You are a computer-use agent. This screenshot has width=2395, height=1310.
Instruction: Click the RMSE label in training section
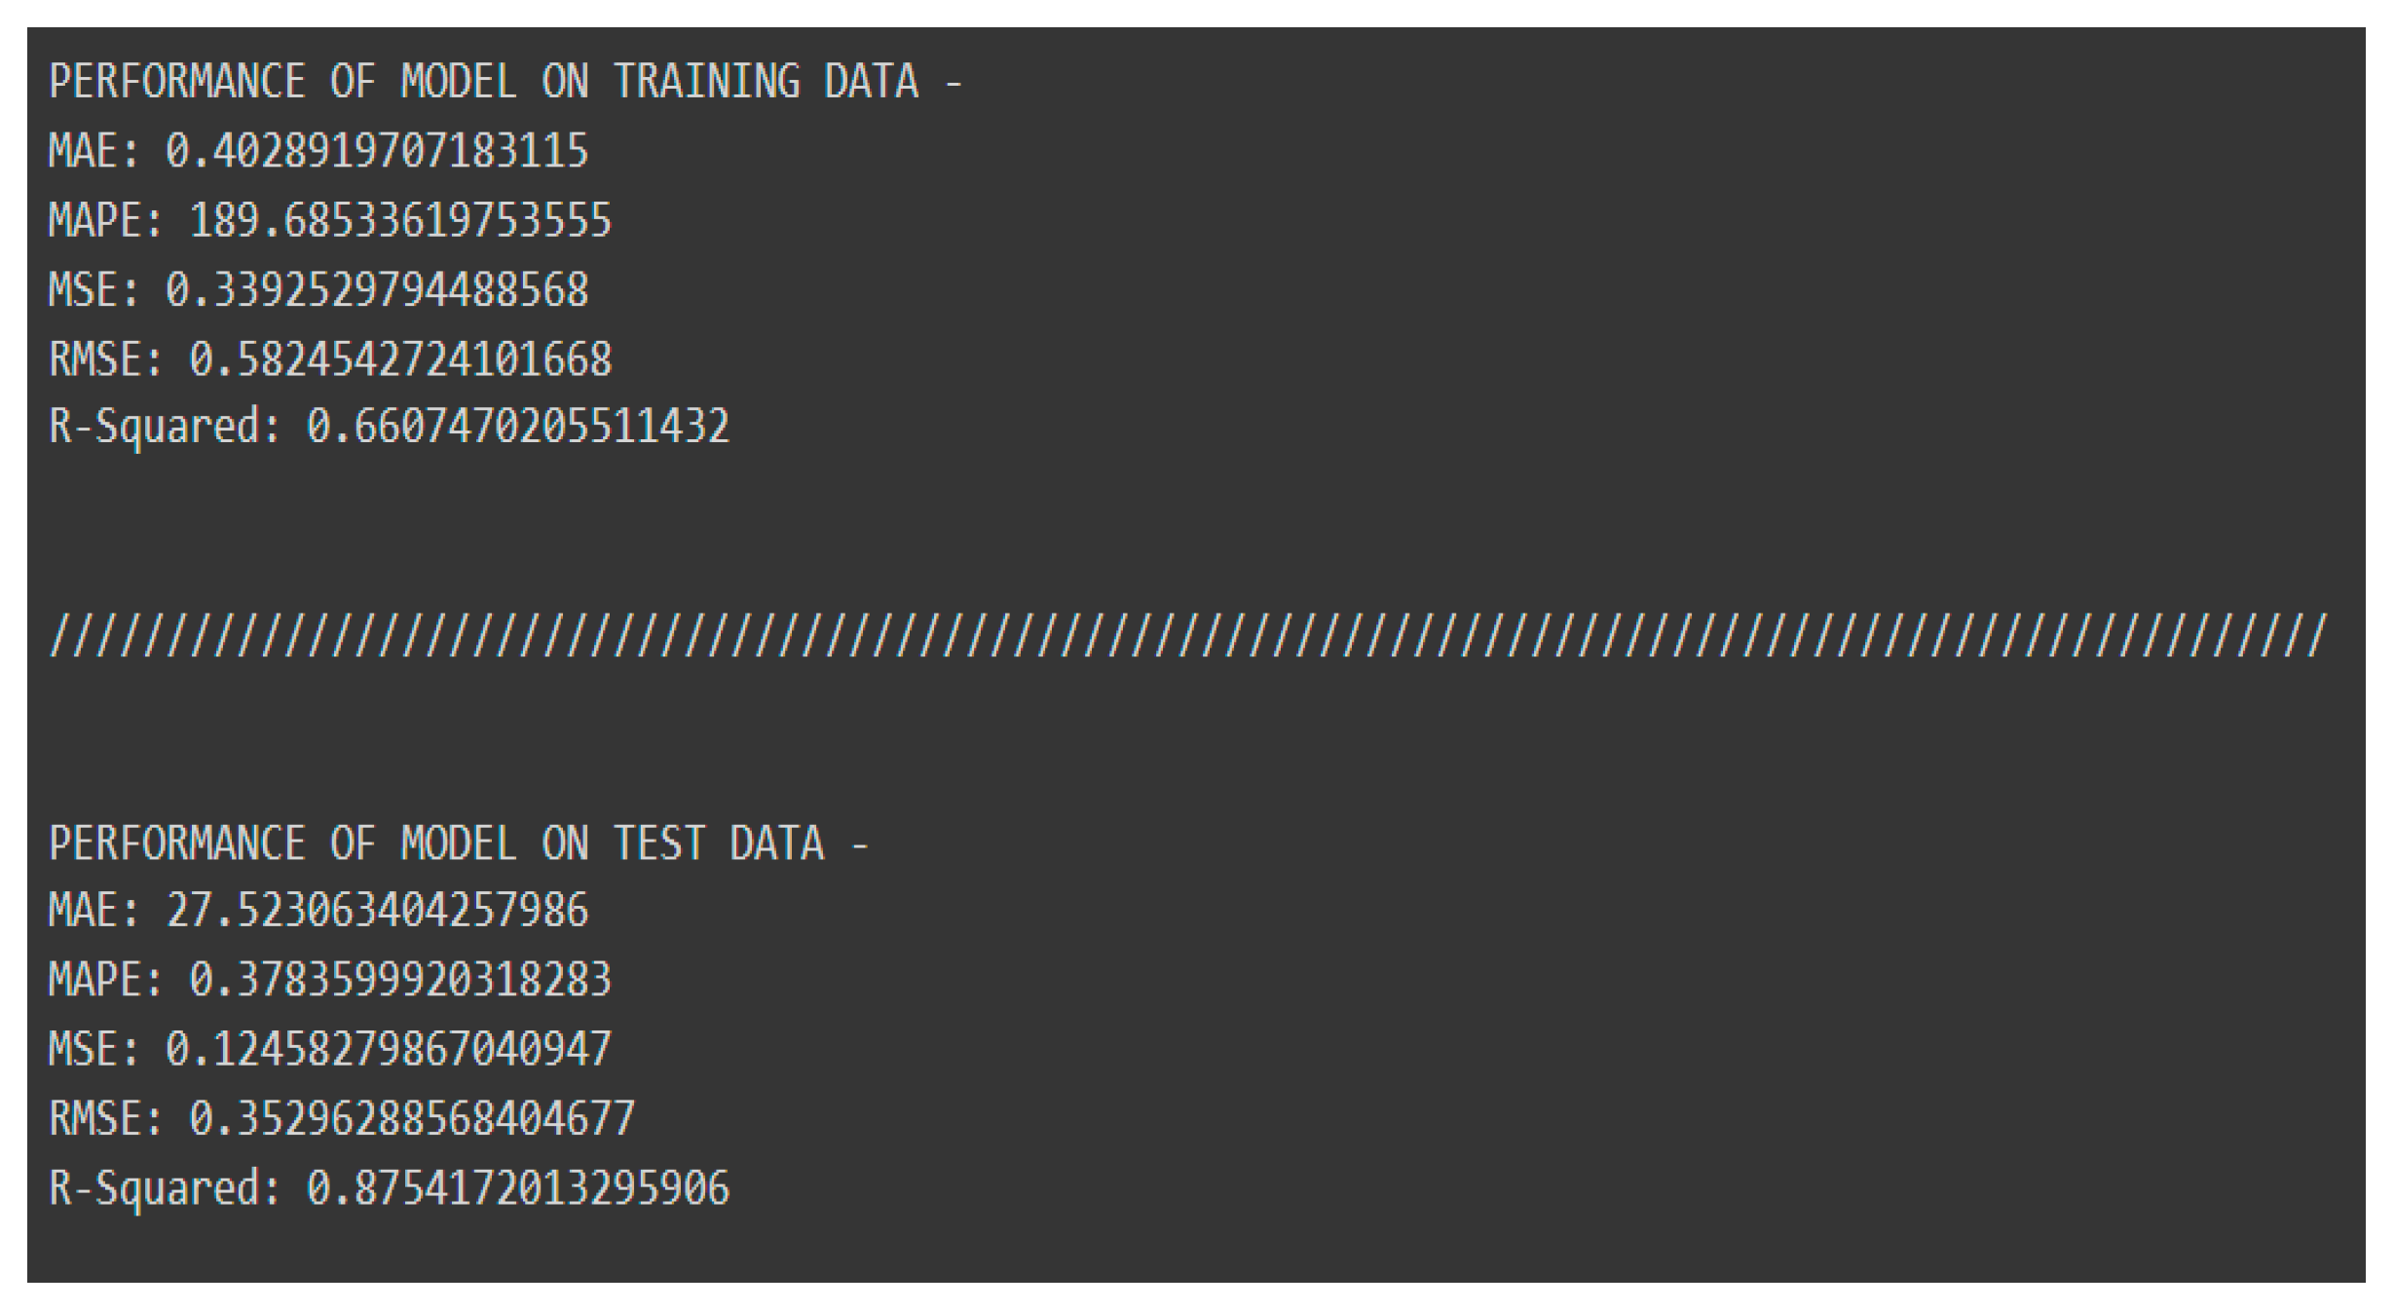pyautogui.click(x=104, y=359)
